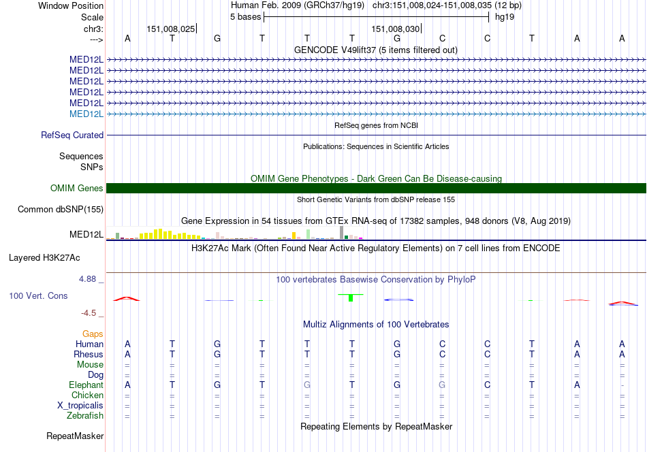Click the orange Gaps row label

tap(93, 334)
